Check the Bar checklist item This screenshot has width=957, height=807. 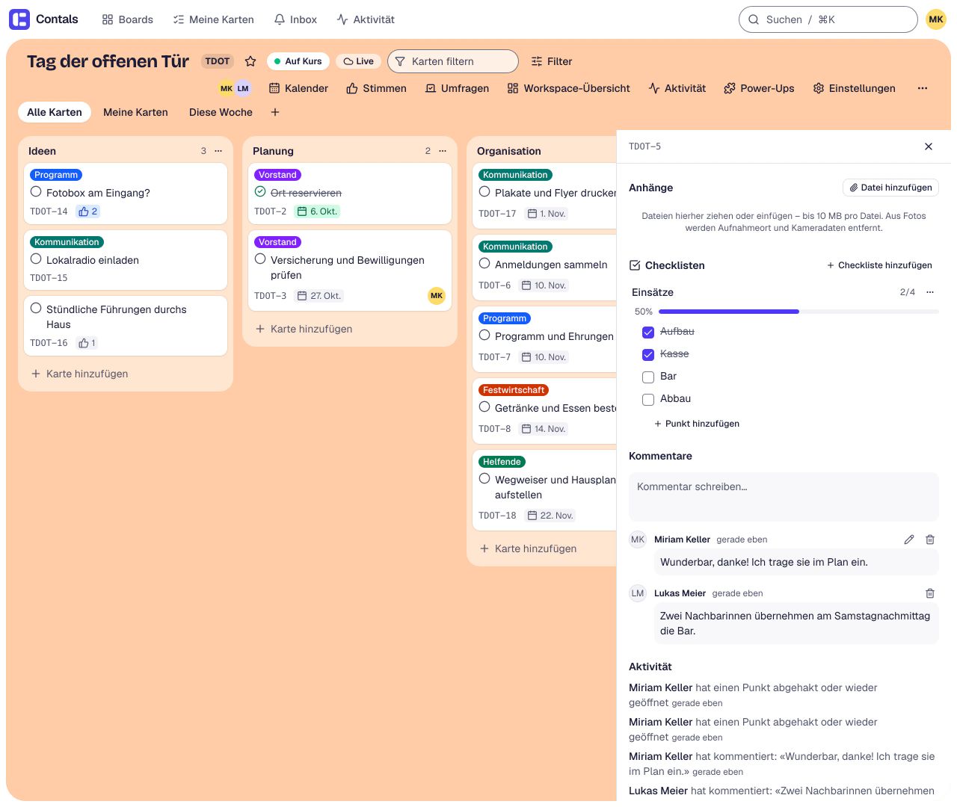click(x=648, y=377)
